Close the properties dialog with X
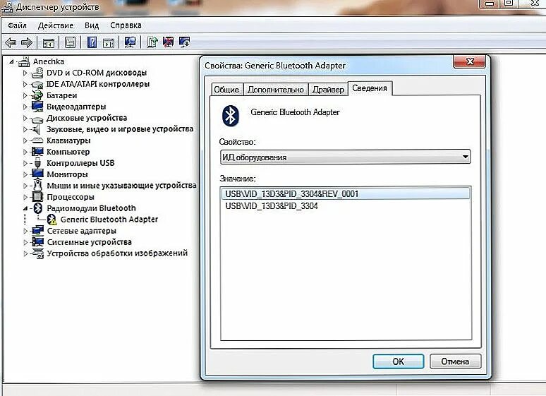 (469, 61)
